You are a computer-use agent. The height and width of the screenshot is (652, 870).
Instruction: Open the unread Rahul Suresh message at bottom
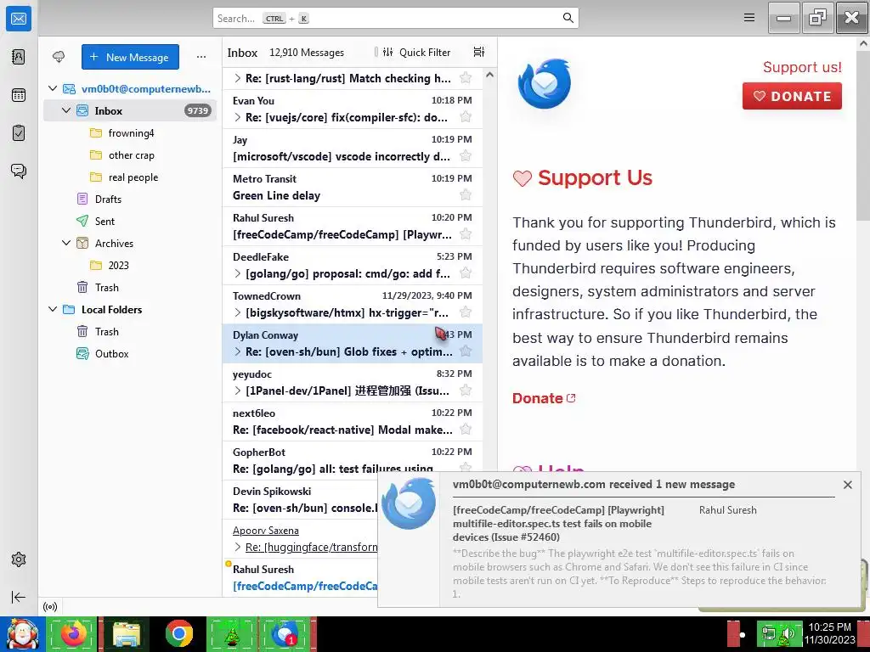pos(300,577)
